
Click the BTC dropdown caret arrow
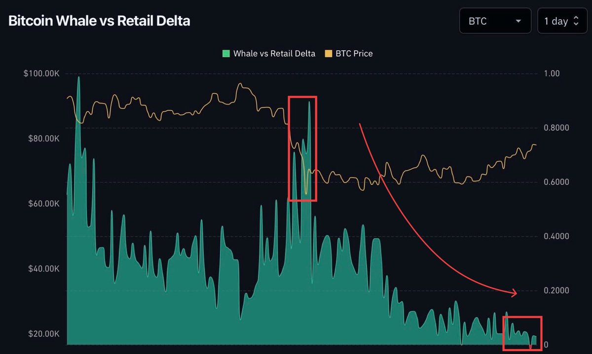(x=518, y=21)
